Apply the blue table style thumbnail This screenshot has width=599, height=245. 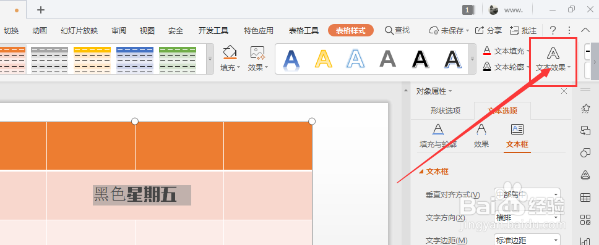[x=135, y=60]
